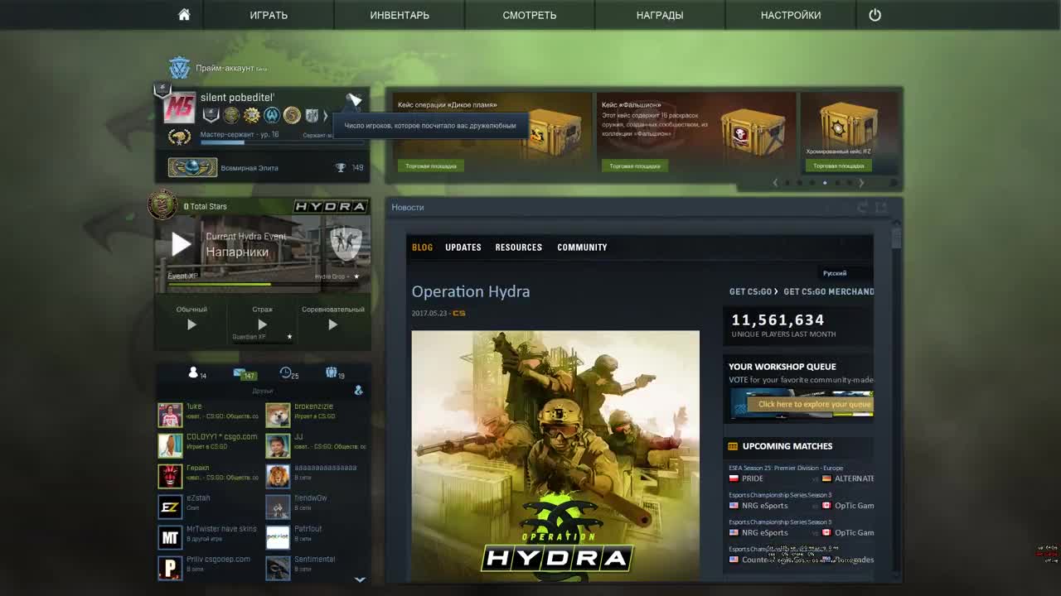Click the dove commendations icon
This screenshot has height=596, width=1061.
click(354, 100)
